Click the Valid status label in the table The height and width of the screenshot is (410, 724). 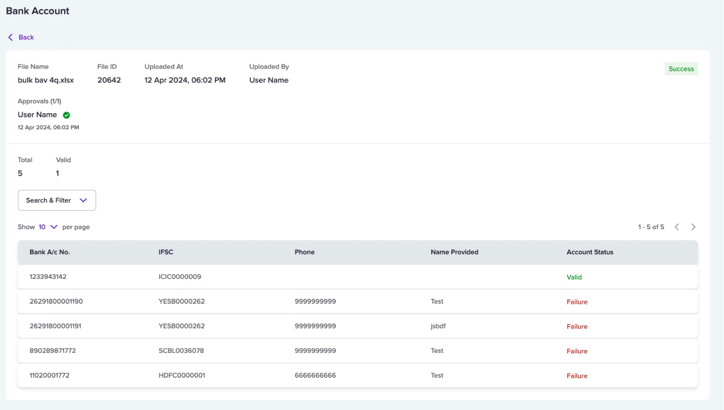click(x=574, y=277)
